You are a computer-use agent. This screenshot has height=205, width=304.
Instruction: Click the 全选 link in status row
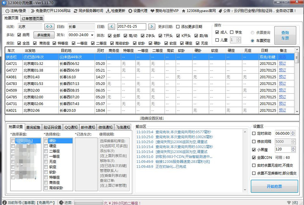coord(282,57)
